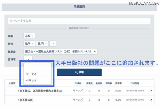Viewport: 160px width, 109px height.
Task: Open the 高校 grade dropdown
Action: coord(29,36)
